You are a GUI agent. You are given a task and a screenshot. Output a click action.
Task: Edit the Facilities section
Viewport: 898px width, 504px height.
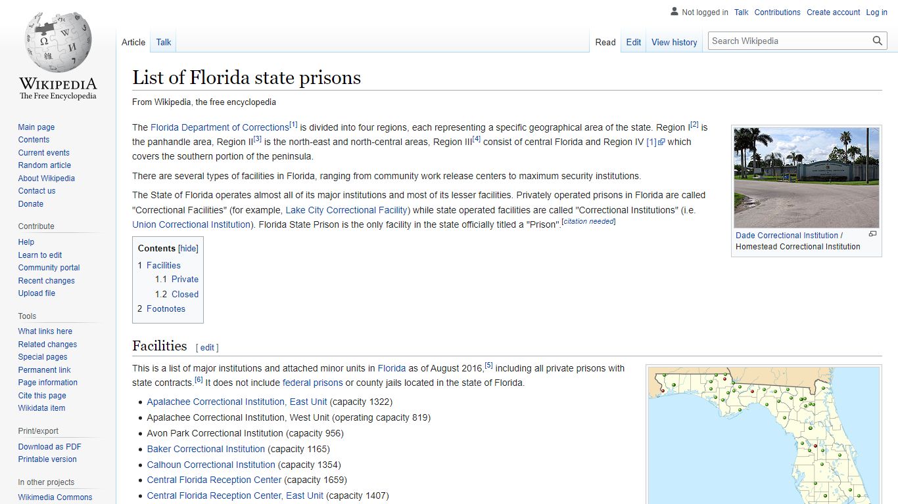(207, 348)
